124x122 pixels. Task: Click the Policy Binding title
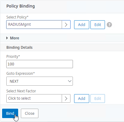point(21,6)
